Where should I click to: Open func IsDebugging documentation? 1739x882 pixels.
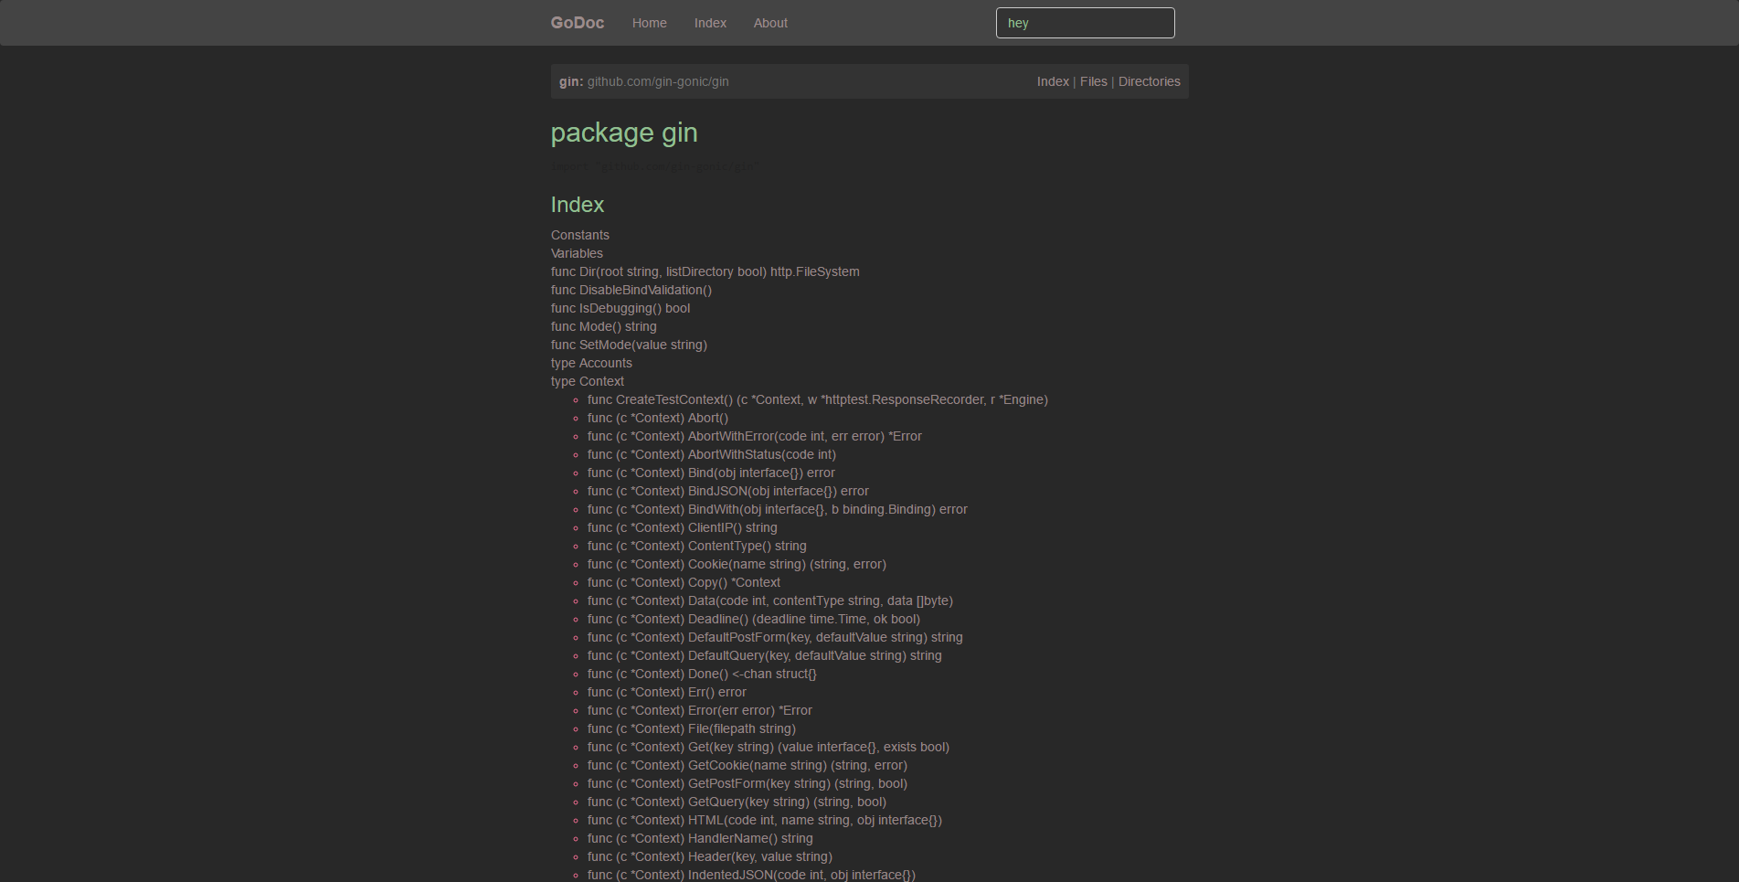[x=620, y=308]
